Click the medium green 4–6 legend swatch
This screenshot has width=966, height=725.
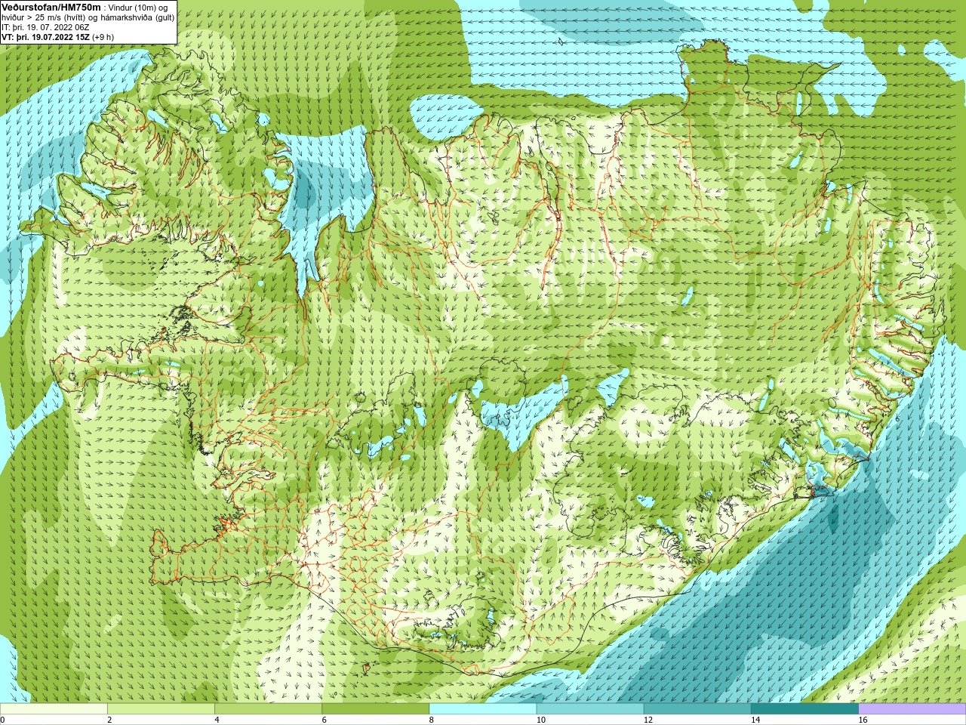269,709
